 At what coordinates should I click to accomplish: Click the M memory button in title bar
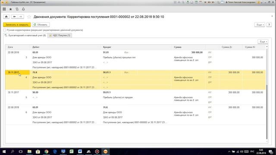click(205, 2)
